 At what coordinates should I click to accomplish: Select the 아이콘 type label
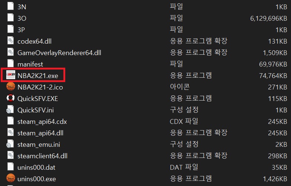[x=180, y=87]
